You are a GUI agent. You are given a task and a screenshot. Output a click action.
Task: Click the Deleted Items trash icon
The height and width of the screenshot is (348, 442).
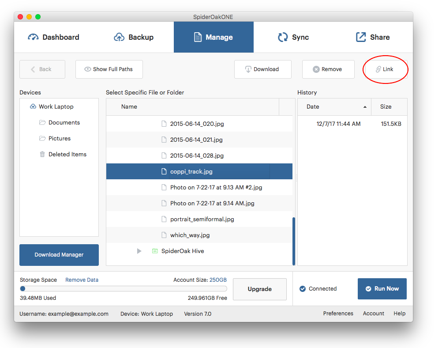pos(42,154)
